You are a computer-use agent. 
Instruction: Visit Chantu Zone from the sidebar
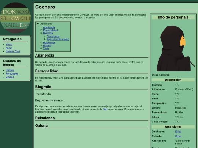tap(13, 51)
